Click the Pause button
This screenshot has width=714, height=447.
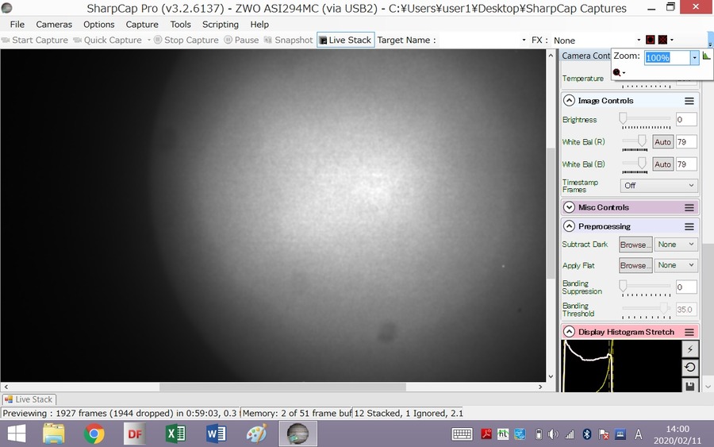tap(241, 40)
